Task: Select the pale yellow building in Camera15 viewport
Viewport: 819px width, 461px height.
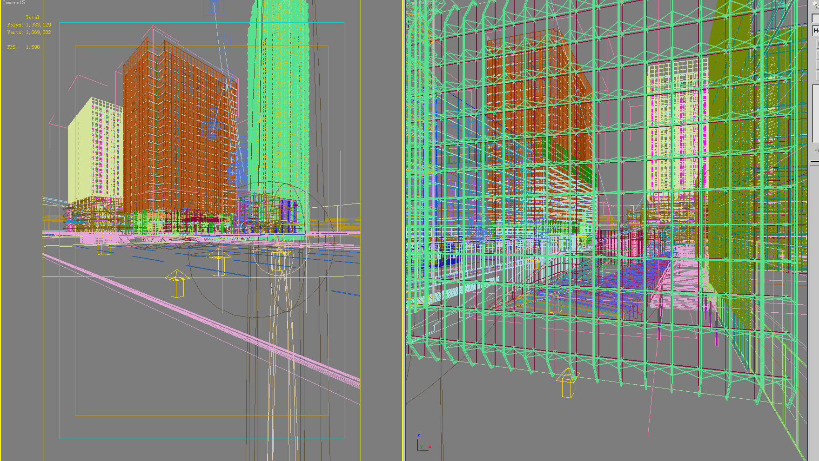Action: [95, 151]
